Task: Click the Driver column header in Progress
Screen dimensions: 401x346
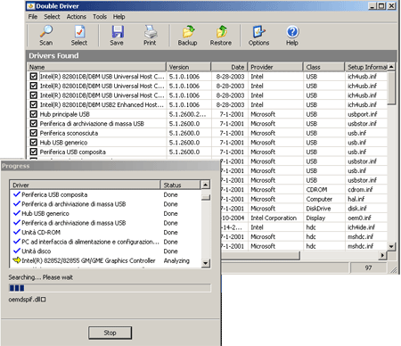Action: coord(85,185)
